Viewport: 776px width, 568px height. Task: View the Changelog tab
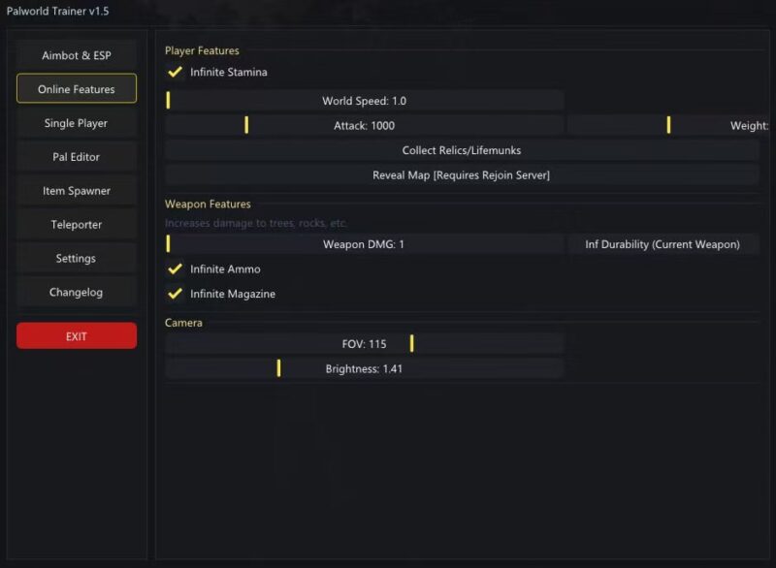click(77, 292)
